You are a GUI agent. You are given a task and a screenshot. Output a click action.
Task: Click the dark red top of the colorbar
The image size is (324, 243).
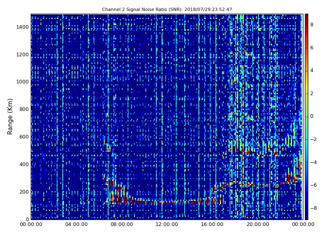pos(307,17)
